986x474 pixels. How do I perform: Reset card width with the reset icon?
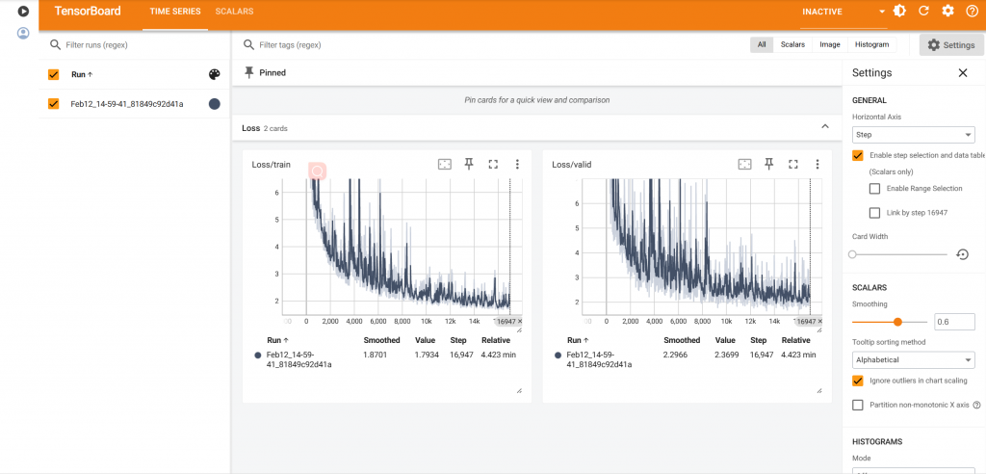pos(961,254)
